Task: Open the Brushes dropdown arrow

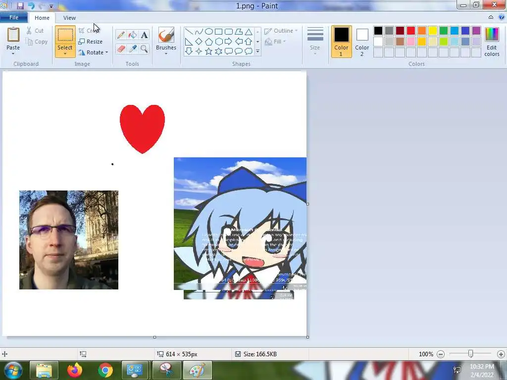Action: pyautogui.click(x=166, y=53)
